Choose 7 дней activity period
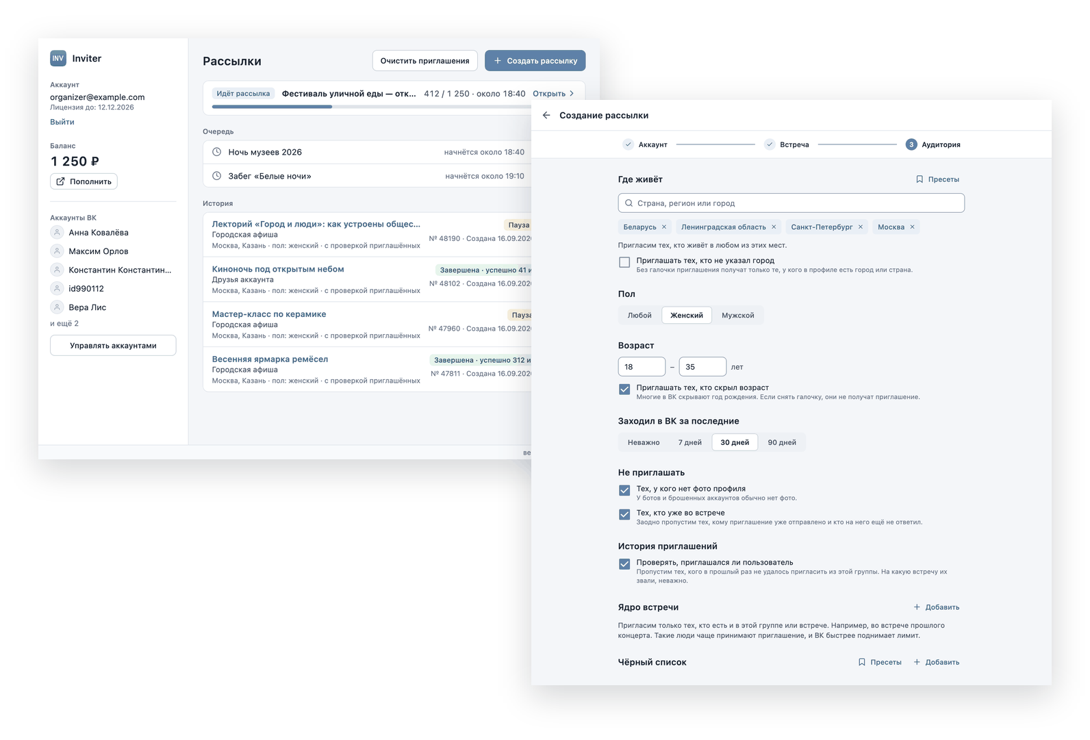1090x740 pixels. (689, 442)
